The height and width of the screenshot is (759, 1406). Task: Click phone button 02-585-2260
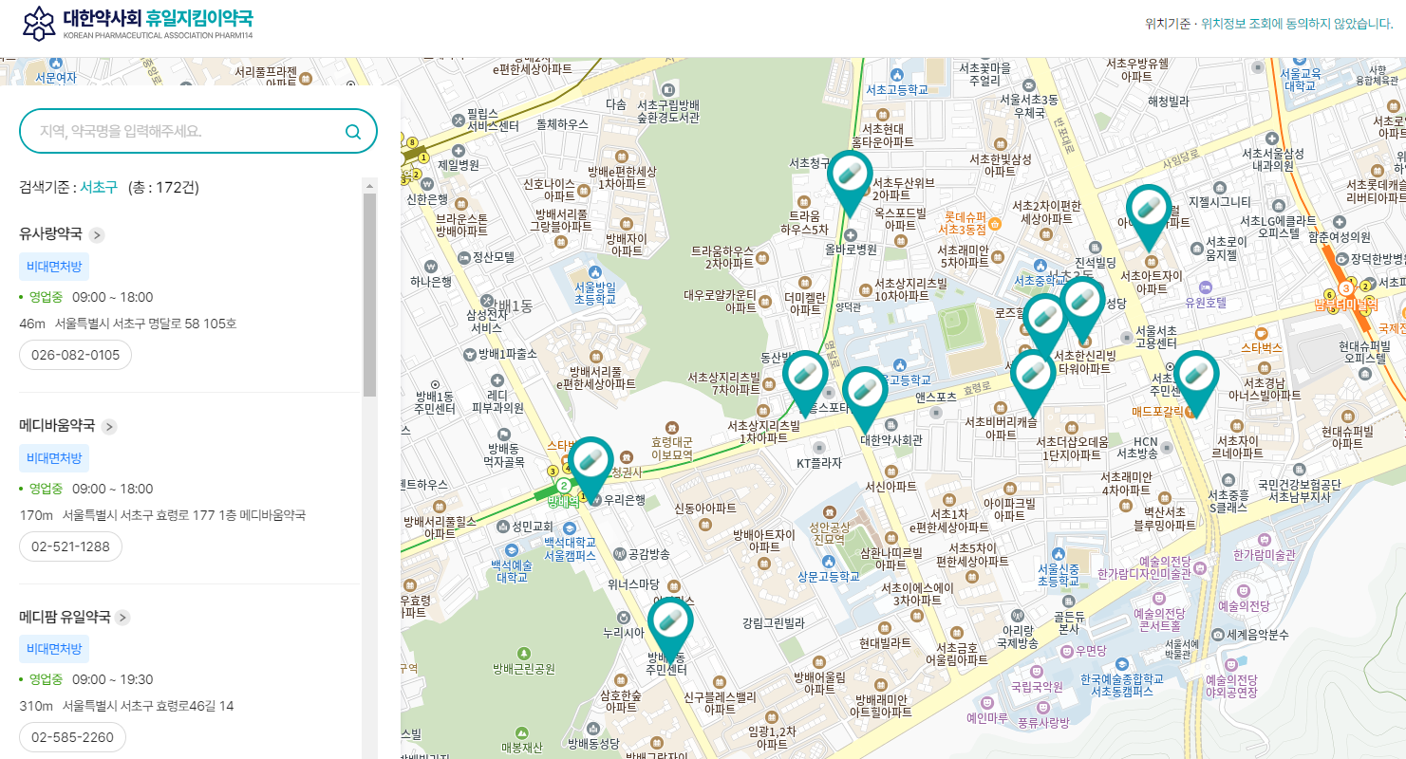tap(72, 736)
